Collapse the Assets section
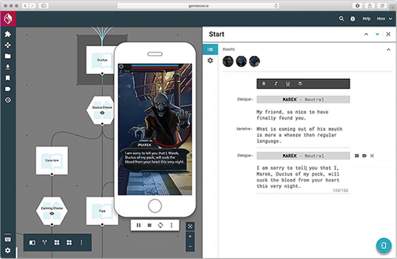The width and height of the screenshot is (397, 259). tap(389, 50)
